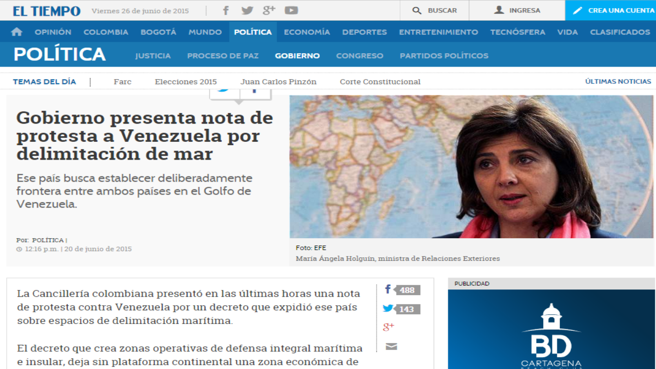
Task: Click the large POLÍTICA section title
Action: [x=60, y=54]
